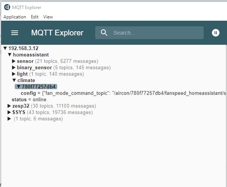Expand the light topic arrow
The width and height of the screenshot is (227, 187).
pos(14,74)
